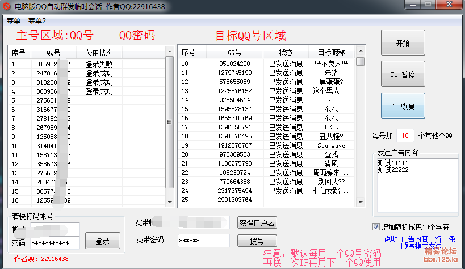This screenshot has height=269, width=465.
Task: Select row 10 in main account list
Action: point(87,146)
